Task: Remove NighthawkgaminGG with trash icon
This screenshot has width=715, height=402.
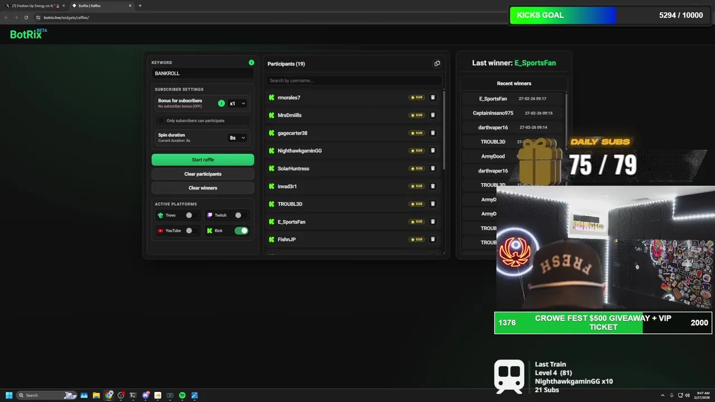Action: click(x=432, y=151)
